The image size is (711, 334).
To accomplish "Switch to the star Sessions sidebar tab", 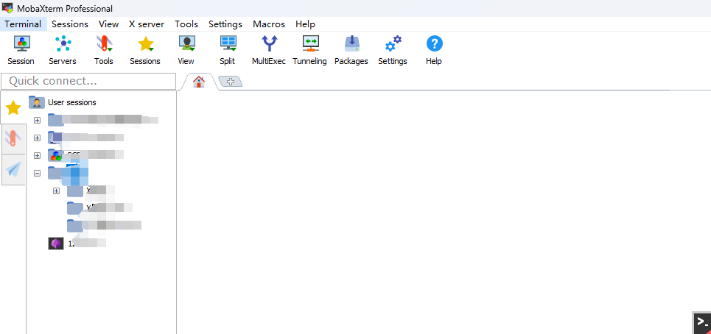I will pyautogui.click(x=13, y=107).
